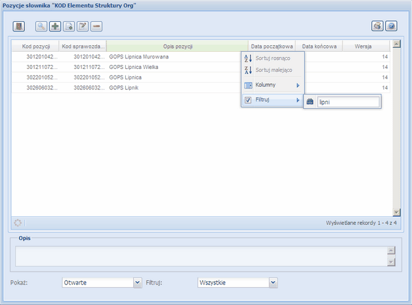Click the Kod pozycji column header

[35, 47]
